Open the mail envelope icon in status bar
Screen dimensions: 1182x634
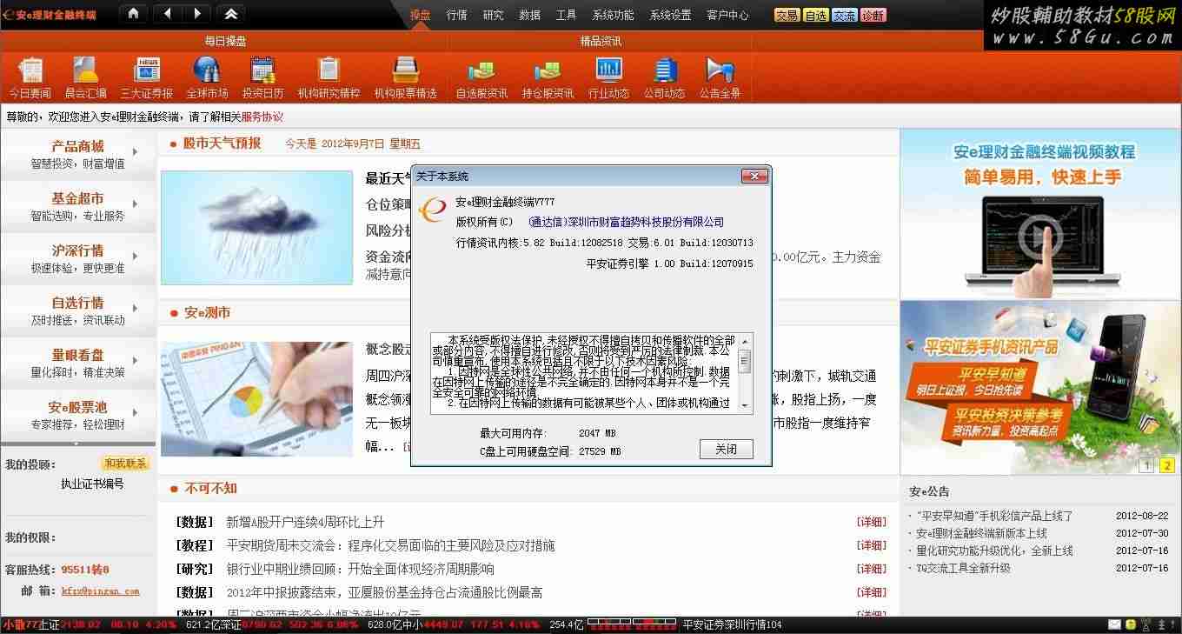click(x=1116, y=625)
